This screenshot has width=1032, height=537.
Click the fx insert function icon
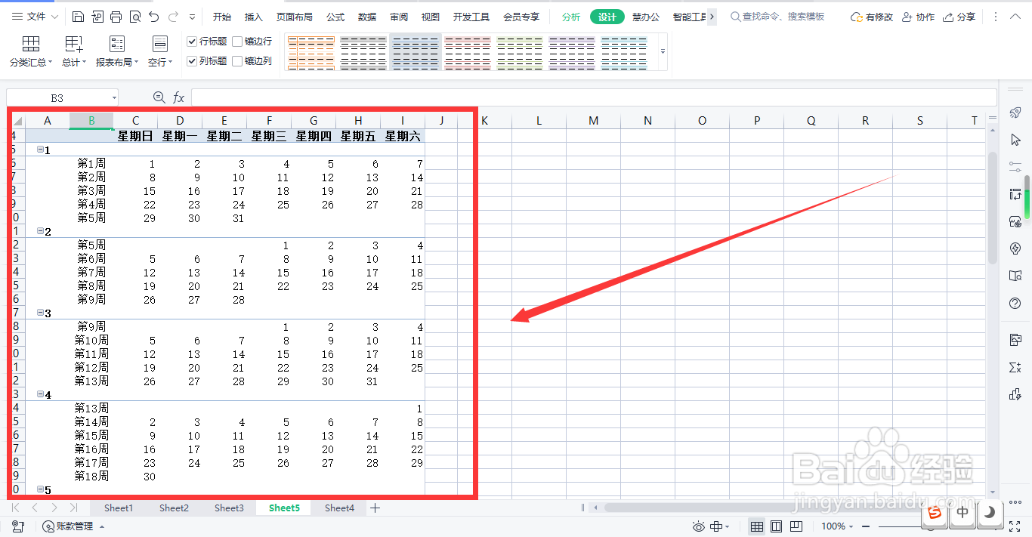pyautogui.click(x=179, y=97)
